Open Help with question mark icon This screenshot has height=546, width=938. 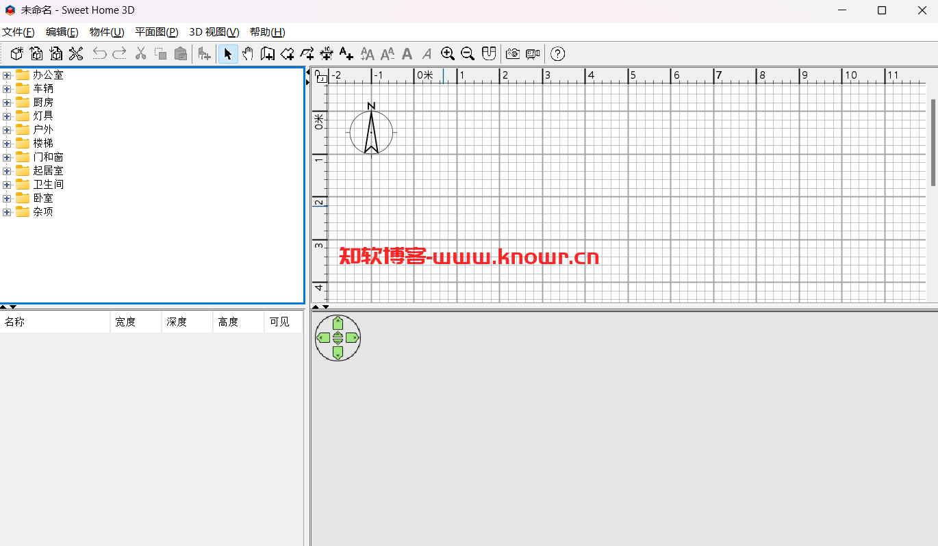click(x=558, y=53)
